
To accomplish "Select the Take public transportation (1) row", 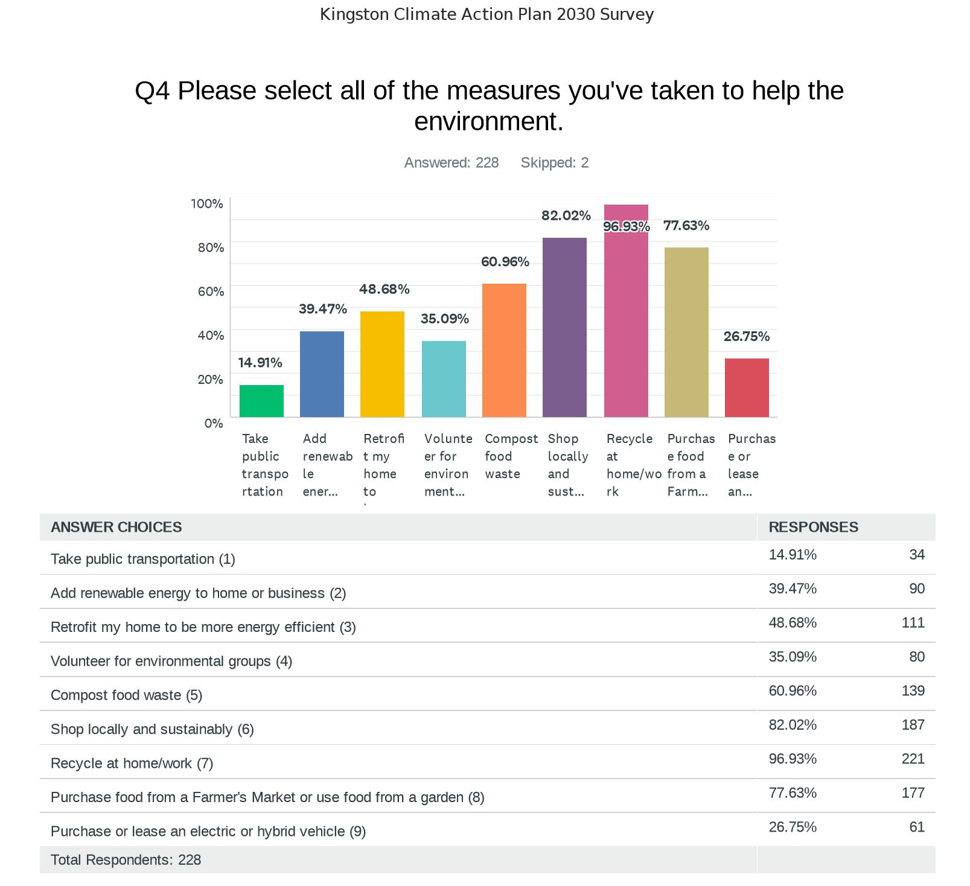I will click(143, 559).
